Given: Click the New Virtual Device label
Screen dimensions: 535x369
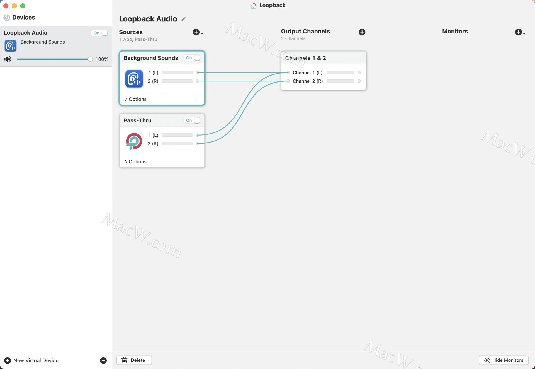Looking at the screenshot, I should [36, 360].
